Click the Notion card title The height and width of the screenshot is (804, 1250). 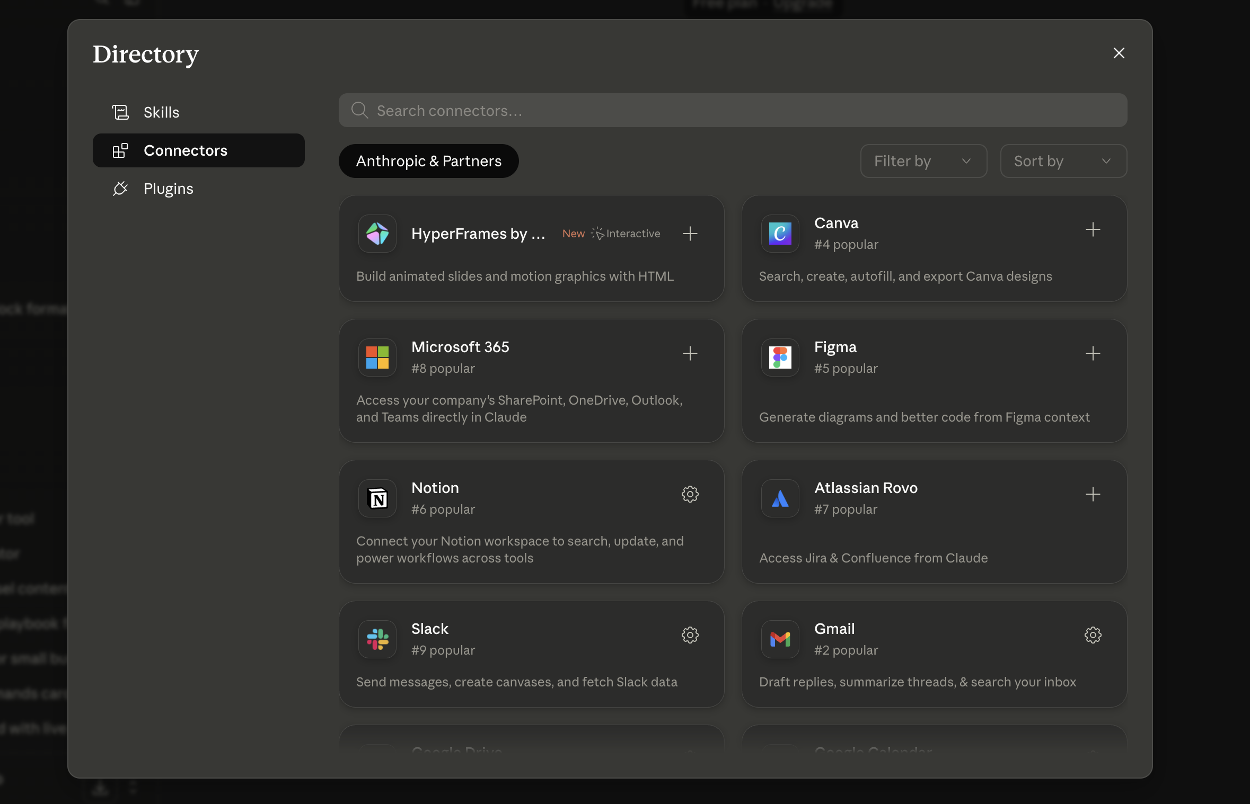coord(435,488)
